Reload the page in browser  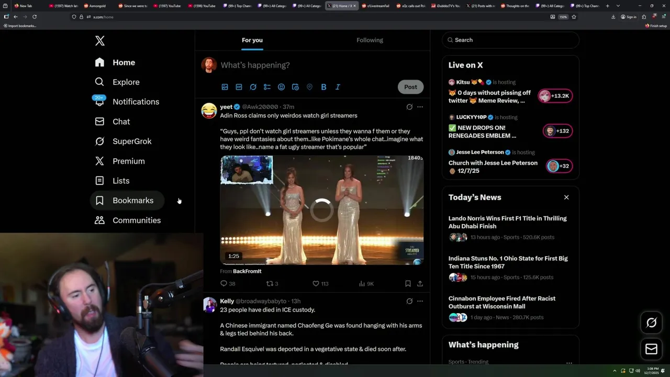click(35, 17)
